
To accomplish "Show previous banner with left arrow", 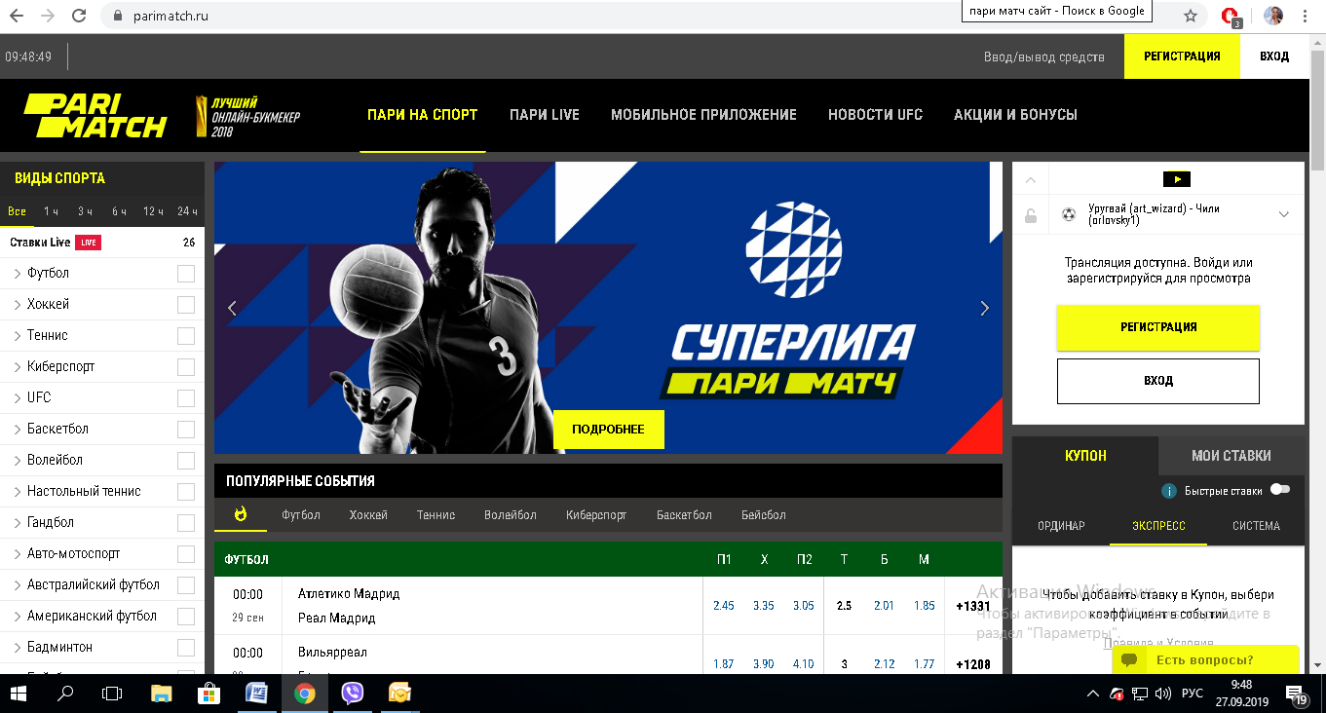I will coord(232,308).
